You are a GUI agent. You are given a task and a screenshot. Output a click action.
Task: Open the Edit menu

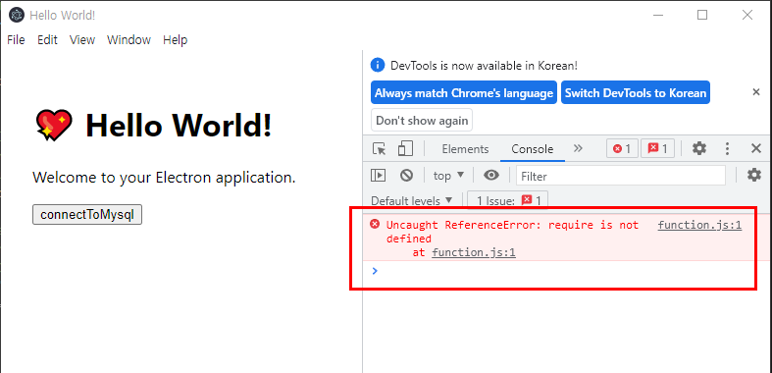click(x=47, y=40)
